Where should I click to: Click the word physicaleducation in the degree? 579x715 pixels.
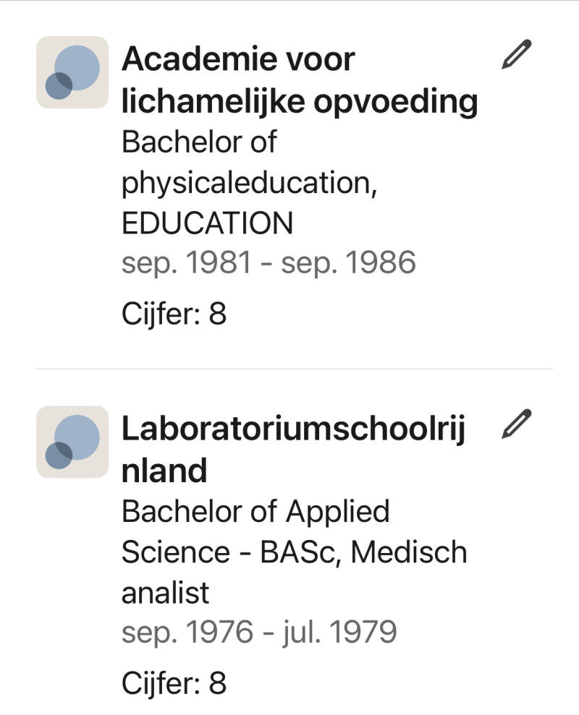pos(248,183)
